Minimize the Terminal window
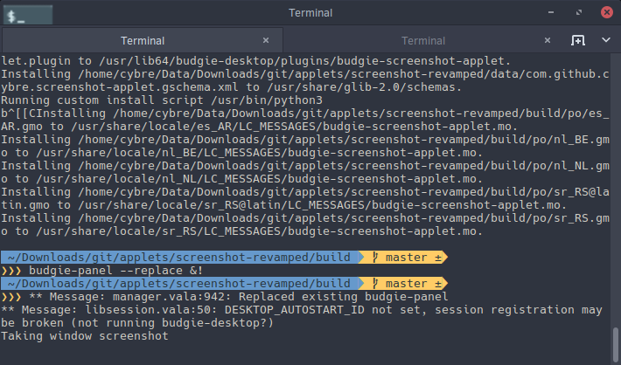This screenshot has width=621, height=365. (x=551, y=12)
